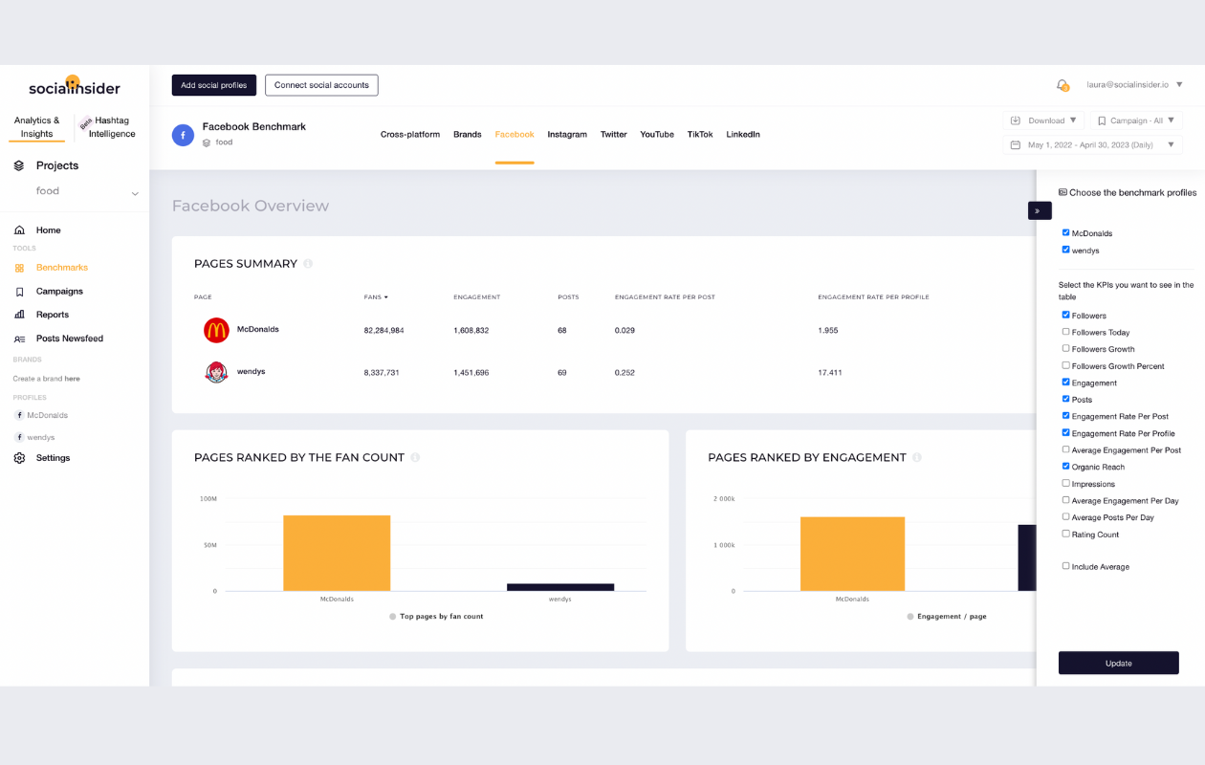Click the Campaigns bookmark icon
Screen dimensions: 1205x765
pos(19,292)
